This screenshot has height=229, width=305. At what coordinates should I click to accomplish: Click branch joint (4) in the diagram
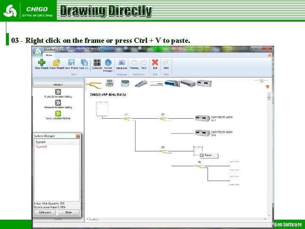pyautogui.click(x=199, y=166)
